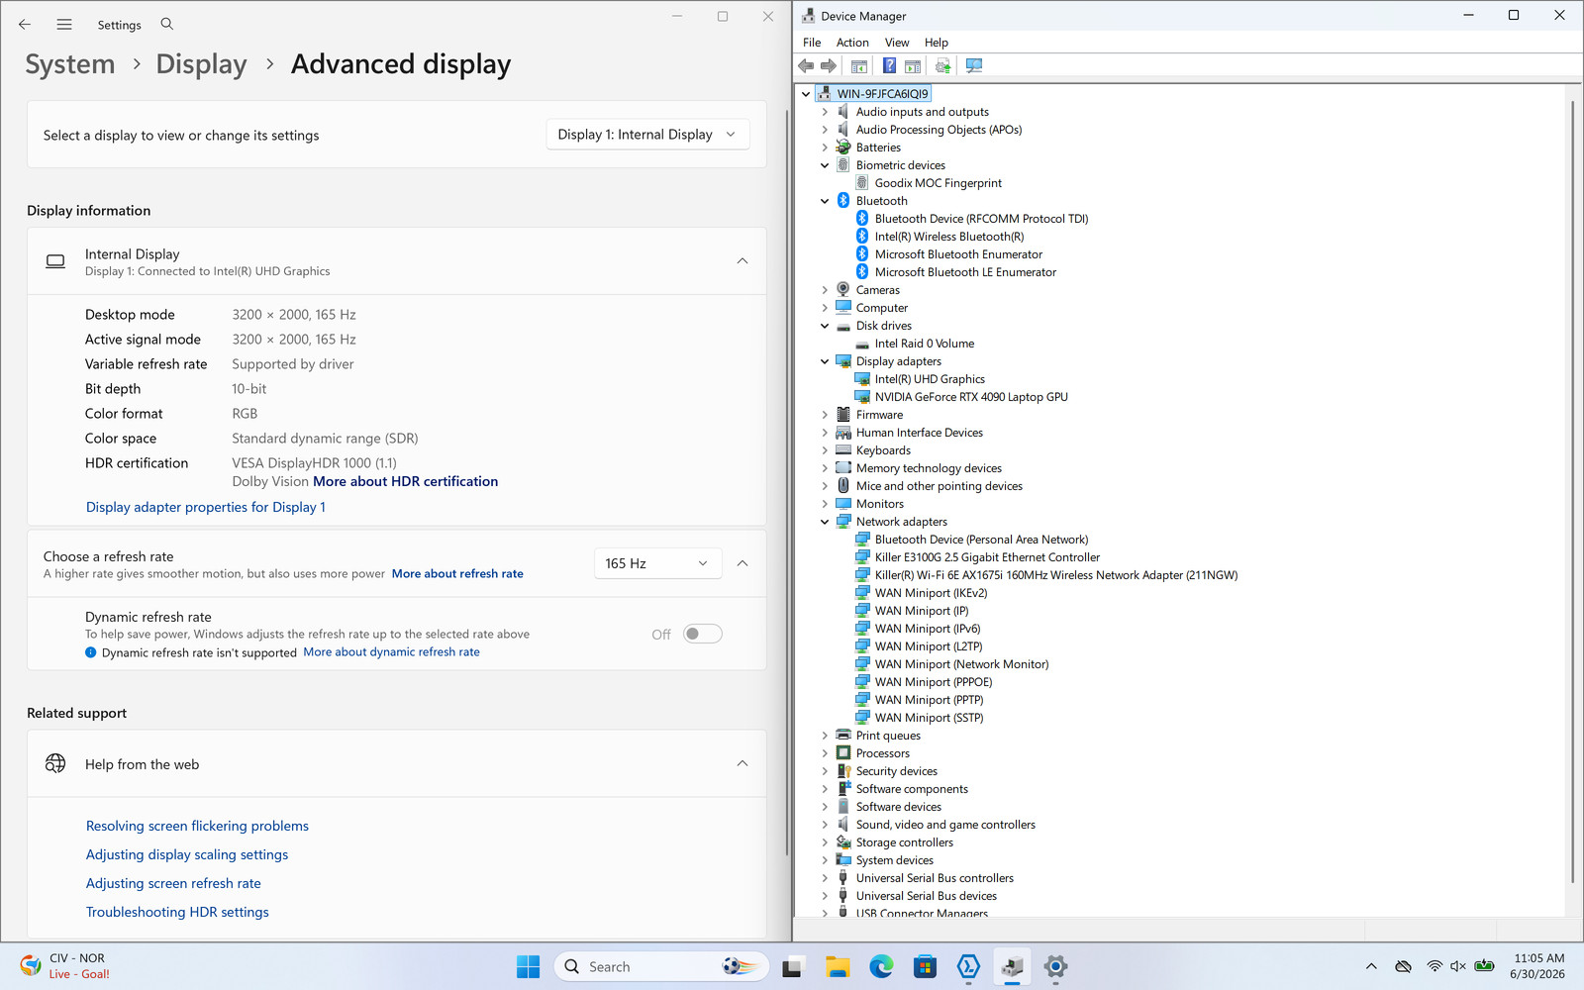Click the clock showing 11:05 AM
1584x990 pixels.
click(1538, 958)
